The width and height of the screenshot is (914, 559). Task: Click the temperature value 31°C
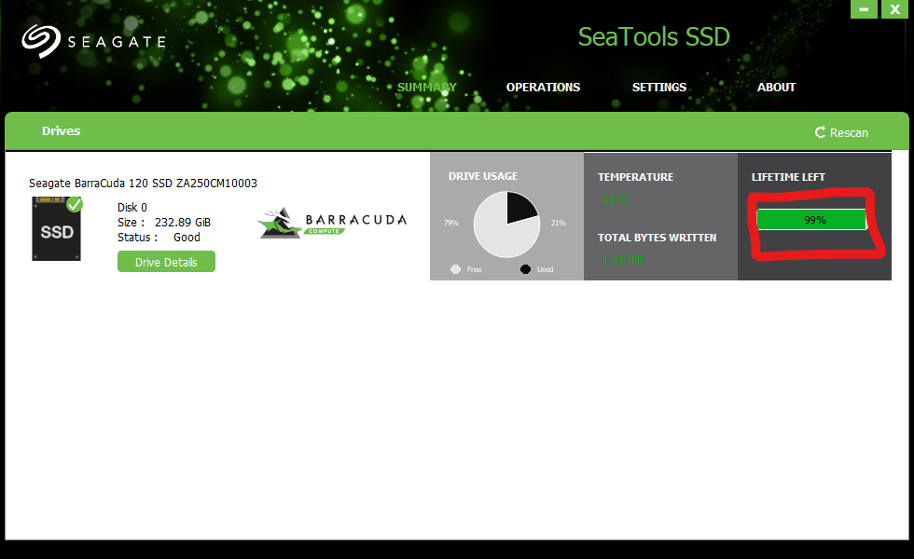point(616,200)
